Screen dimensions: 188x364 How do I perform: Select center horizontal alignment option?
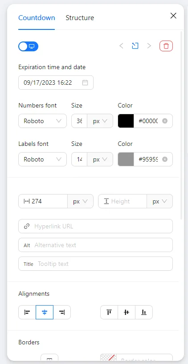point(45,312)
